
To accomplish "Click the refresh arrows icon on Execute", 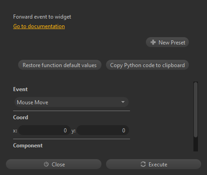I will pos(143,164).
